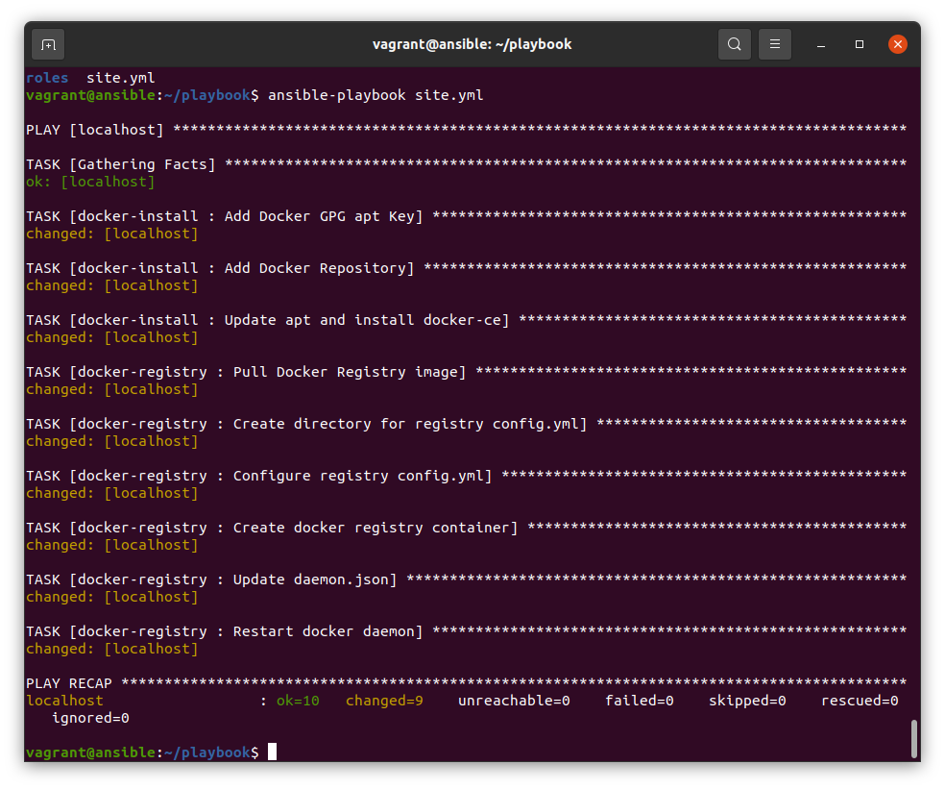This screenshot has height=789, width=945.
Task: Maximize the terminal window
Action: (860, 44)
